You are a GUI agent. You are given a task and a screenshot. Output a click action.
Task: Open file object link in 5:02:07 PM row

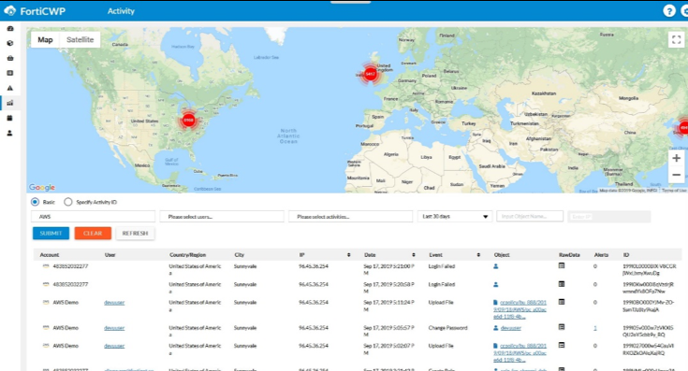pyautogui.click(x=520, y=353)
